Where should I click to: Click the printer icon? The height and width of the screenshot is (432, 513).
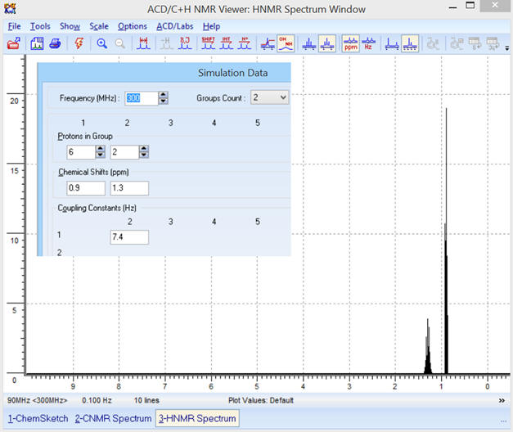tap(55, 43)
